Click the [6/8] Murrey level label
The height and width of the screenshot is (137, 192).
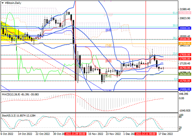[x=109, y=61]
